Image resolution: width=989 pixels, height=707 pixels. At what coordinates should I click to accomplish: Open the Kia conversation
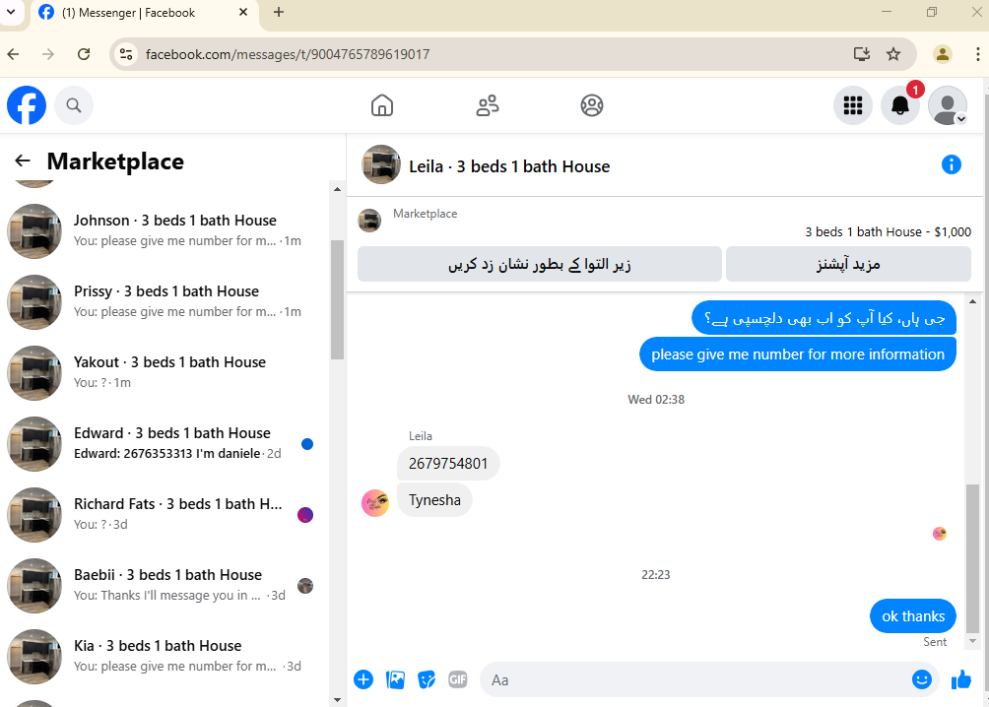coord(165,656)
